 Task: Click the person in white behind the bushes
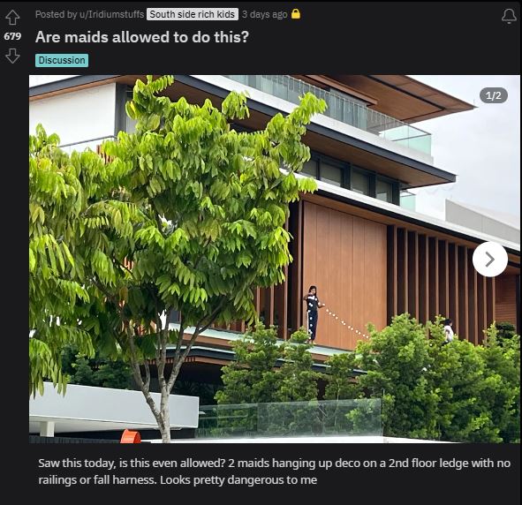448,330
